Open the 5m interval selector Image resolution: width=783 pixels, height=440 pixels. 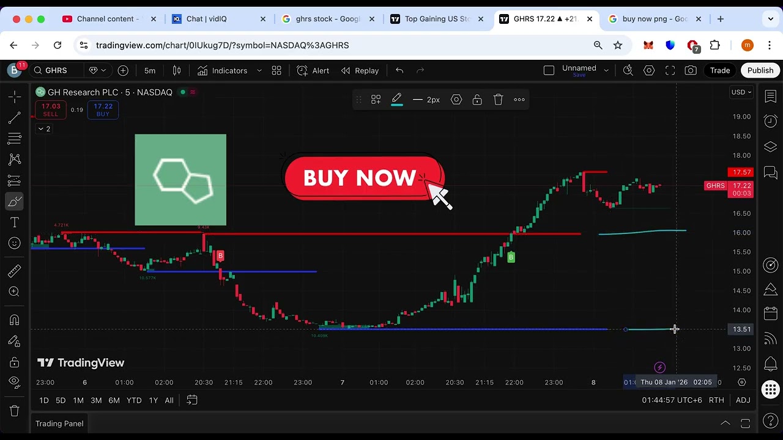[150, 70]
